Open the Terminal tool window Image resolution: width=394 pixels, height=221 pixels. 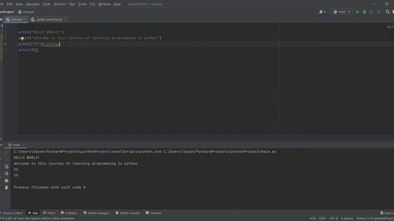click(153, 213)
